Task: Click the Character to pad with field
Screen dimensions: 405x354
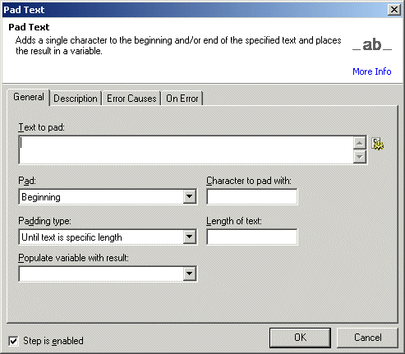Action: (x=251, y=196)
